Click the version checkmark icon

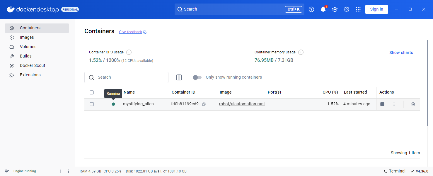[412, 171]
